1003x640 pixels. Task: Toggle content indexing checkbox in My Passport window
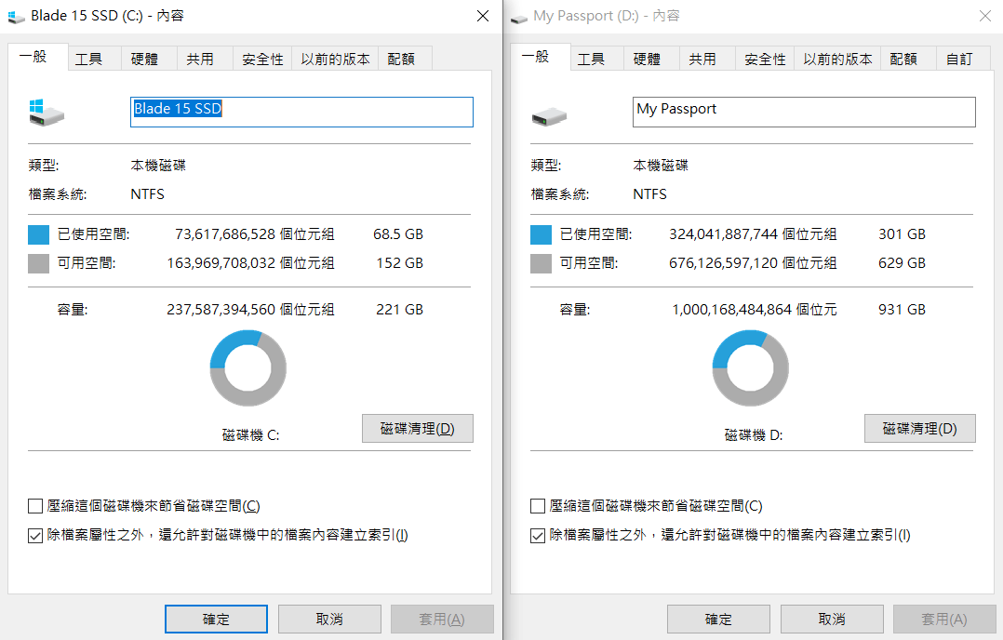[538, 535]
